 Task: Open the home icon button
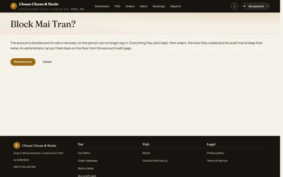click(x=234, y=6)
